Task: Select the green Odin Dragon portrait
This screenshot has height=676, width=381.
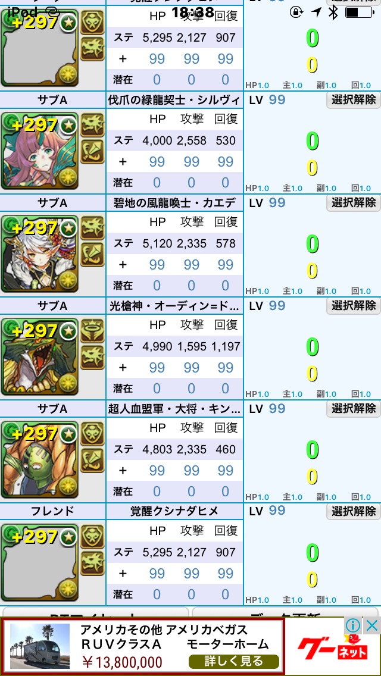Action: click(x=40, y=356)
